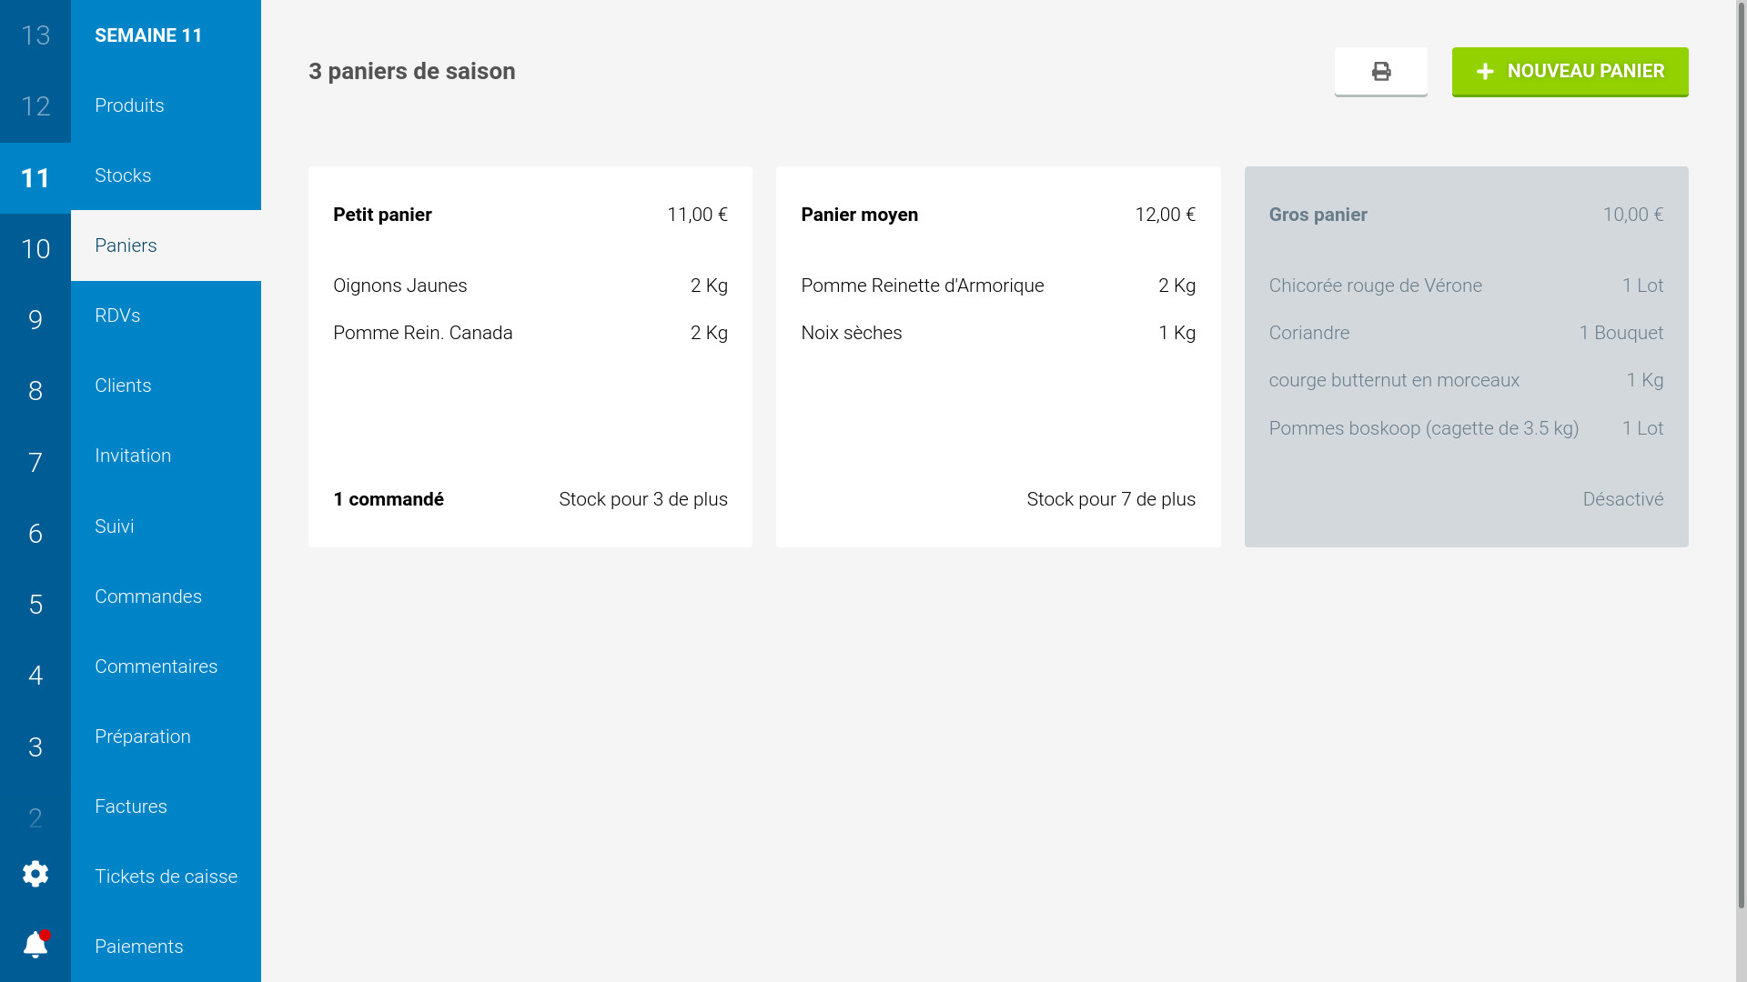Click the Clients menu entry

tap(123, 386)
